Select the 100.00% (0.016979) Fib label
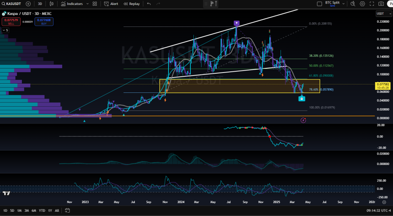 322,107
